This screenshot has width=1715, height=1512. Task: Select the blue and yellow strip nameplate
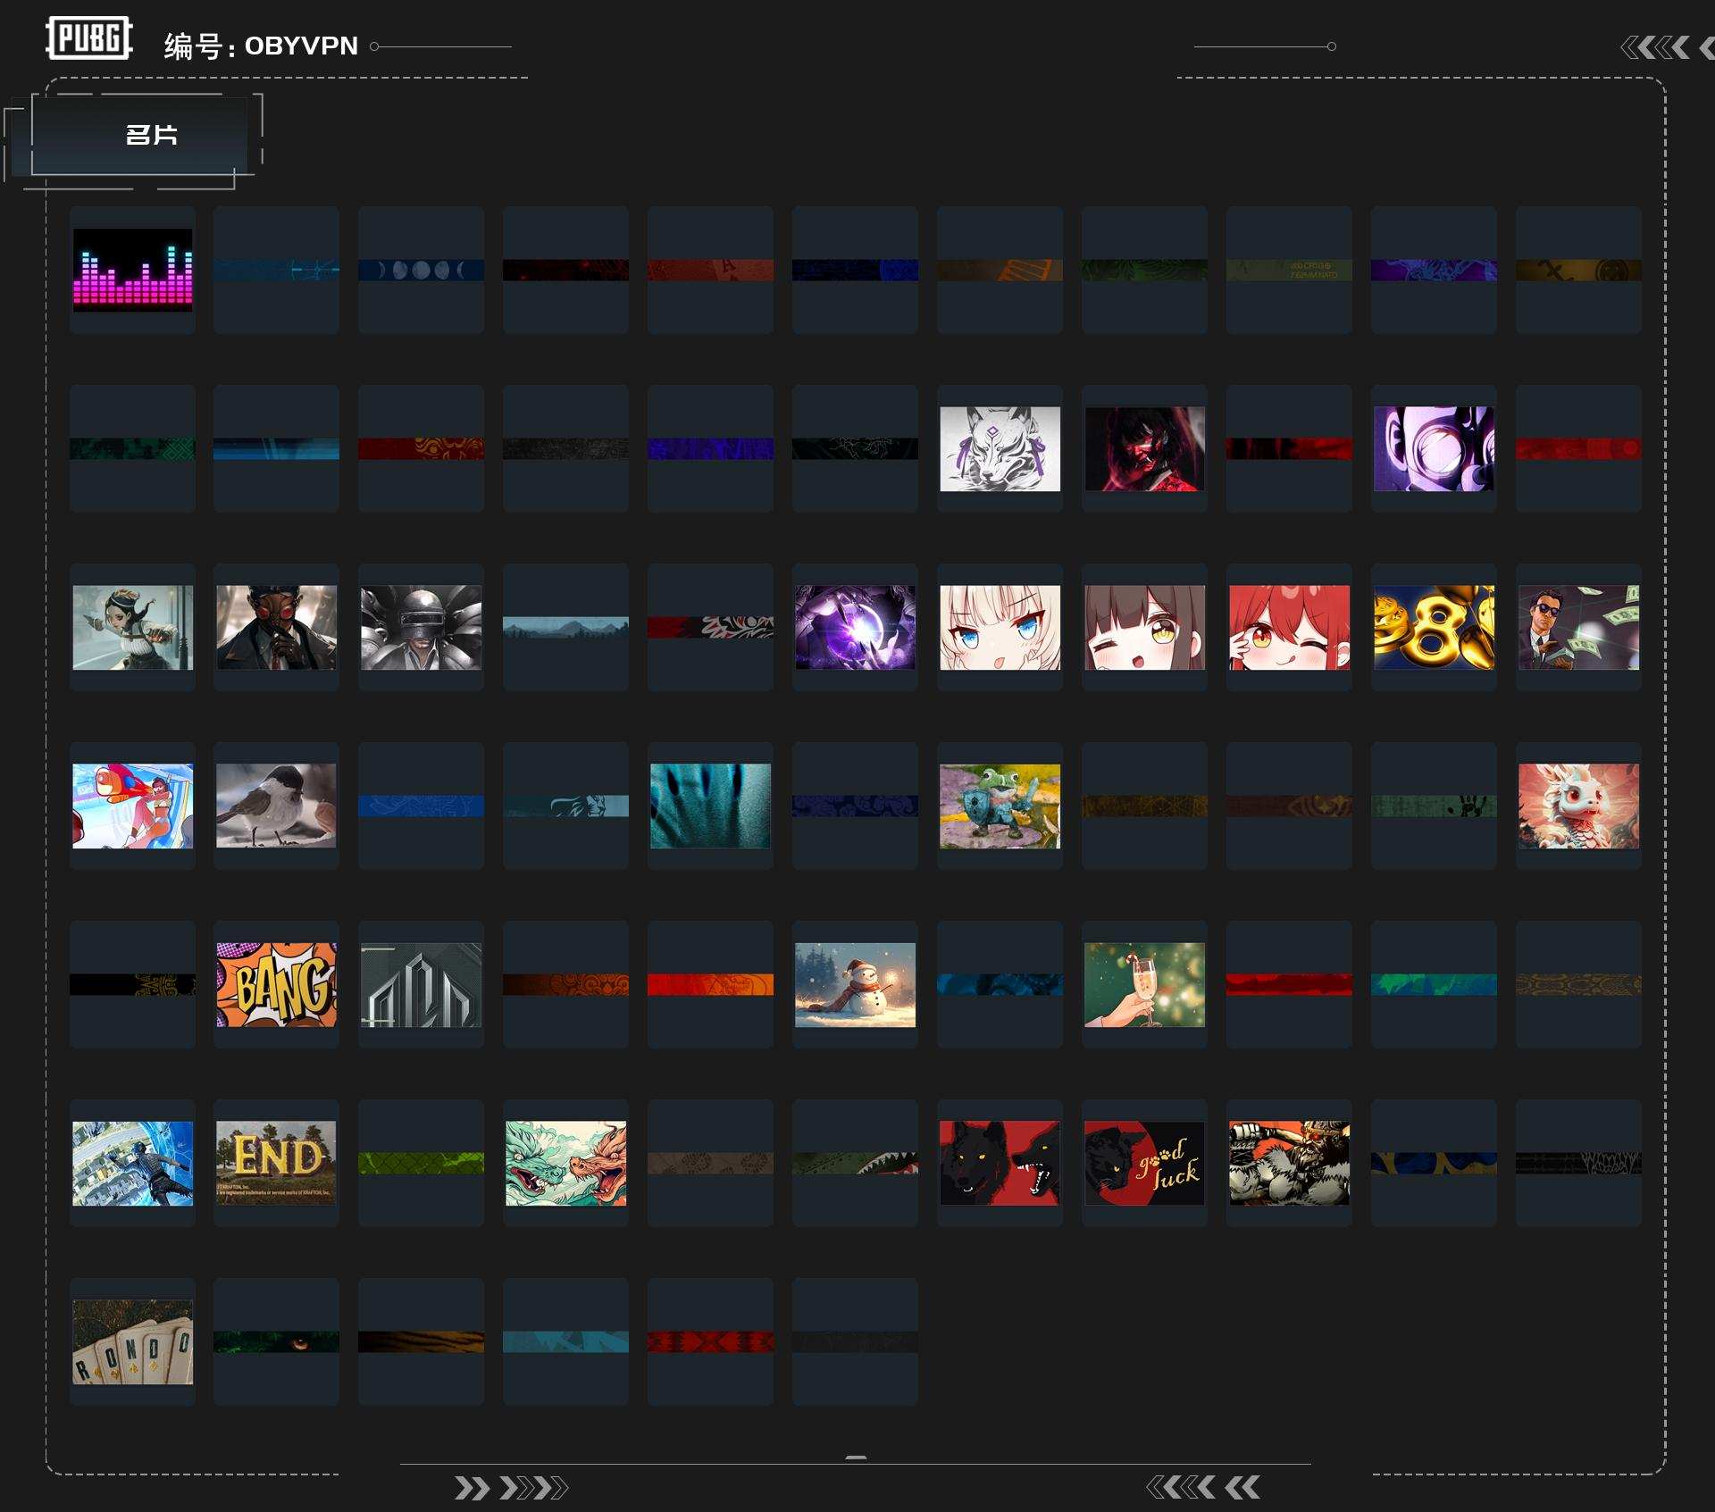click(x=1434, y=1163)
